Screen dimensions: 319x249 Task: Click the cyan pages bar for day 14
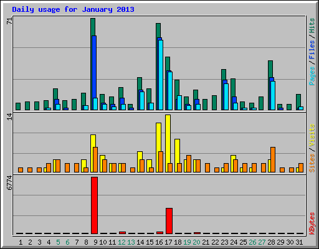pos(142,101)
